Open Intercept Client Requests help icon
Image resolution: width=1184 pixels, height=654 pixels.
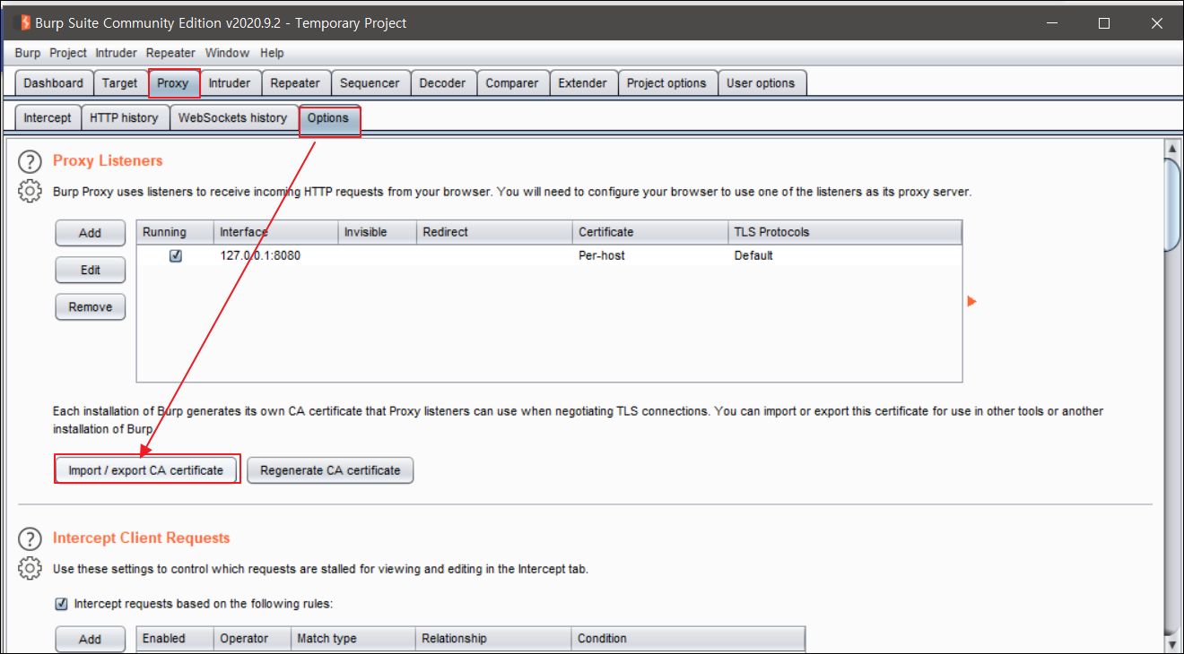(x=30, y=538)
